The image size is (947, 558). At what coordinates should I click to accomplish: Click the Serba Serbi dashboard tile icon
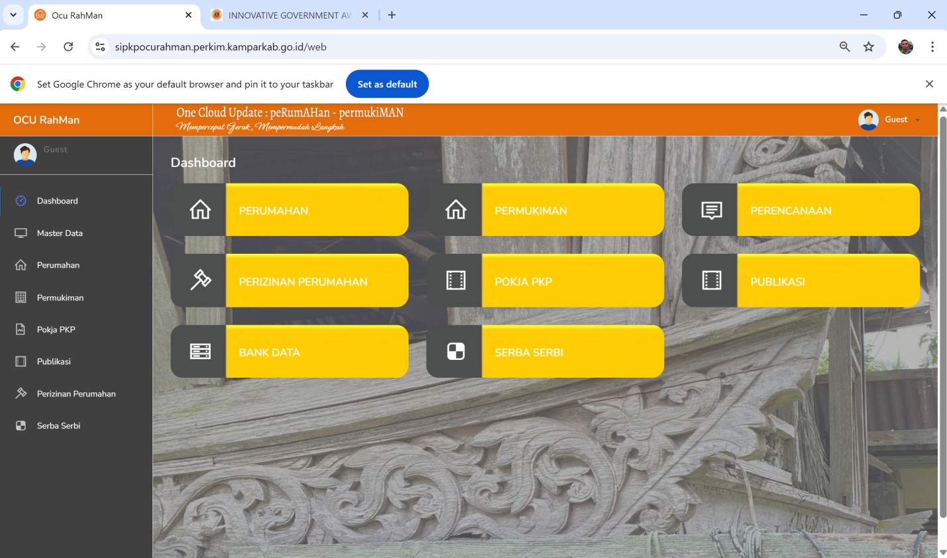pos(455,352)
